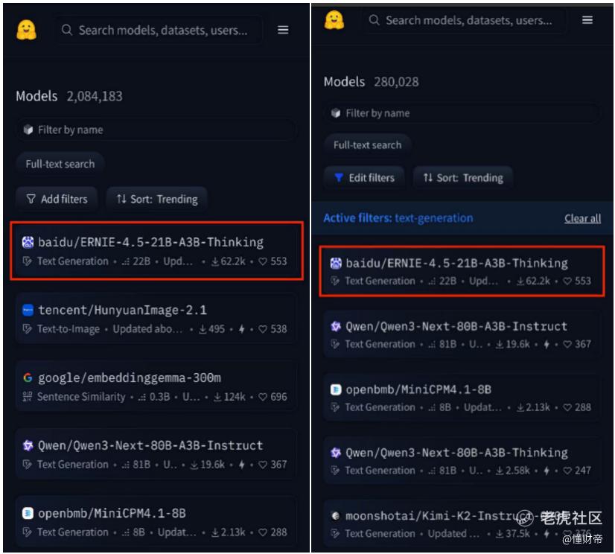Click the Models 2,084,183 count text
The image size is (615, 554).
coord(69,96)
